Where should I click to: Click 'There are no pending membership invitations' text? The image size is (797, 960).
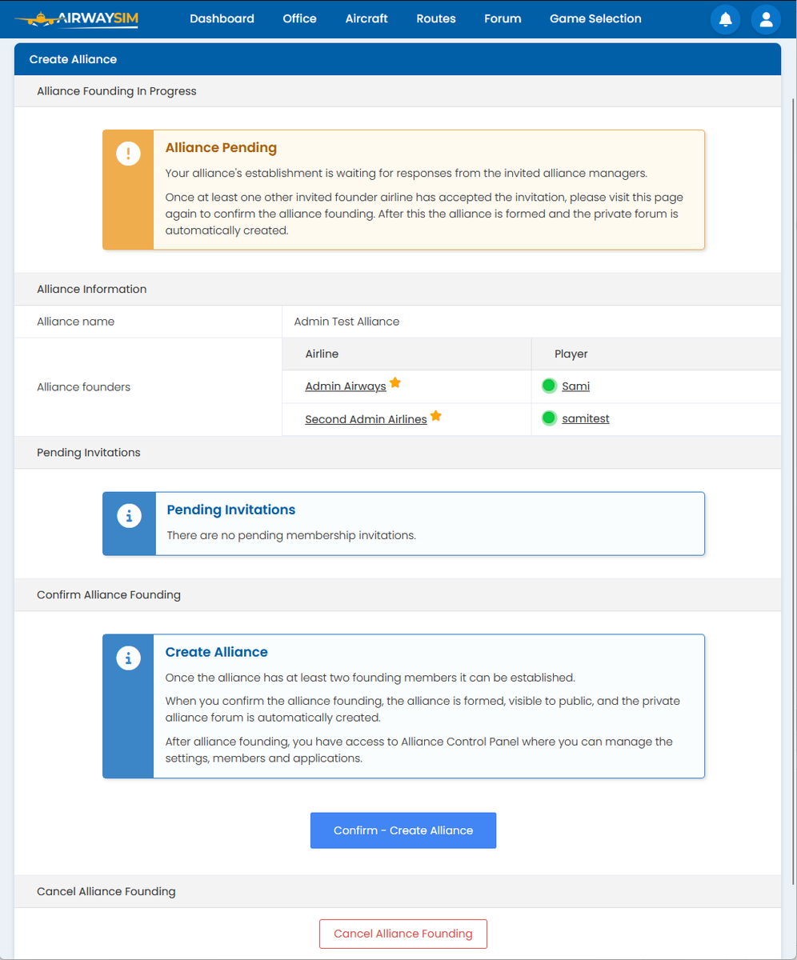pyautogui.click(x=291, y=535)
